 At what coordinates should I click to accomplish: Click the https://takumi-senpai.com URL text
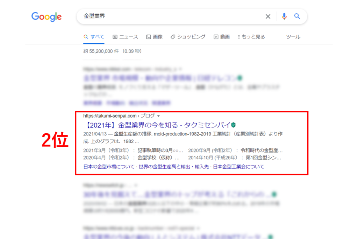tap(110, 116)
